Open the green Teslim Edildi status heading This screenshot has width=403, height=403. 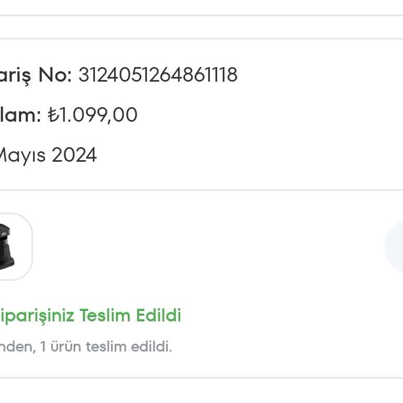coord(90,315)
